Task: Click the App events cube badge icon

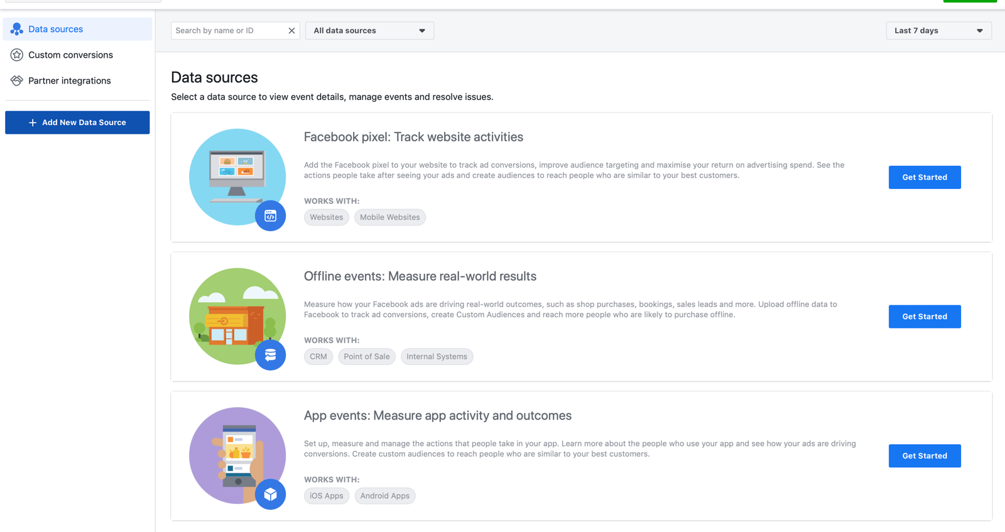Action: [271, 494]
